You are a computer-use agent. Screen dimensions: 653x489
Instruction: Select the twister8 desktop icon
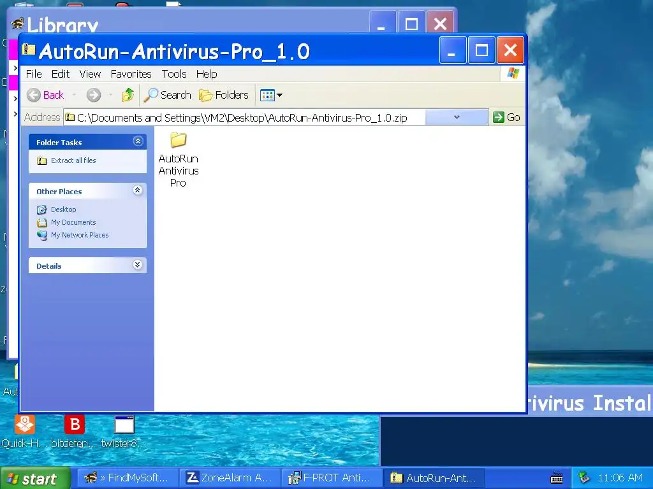coord(124,432)
